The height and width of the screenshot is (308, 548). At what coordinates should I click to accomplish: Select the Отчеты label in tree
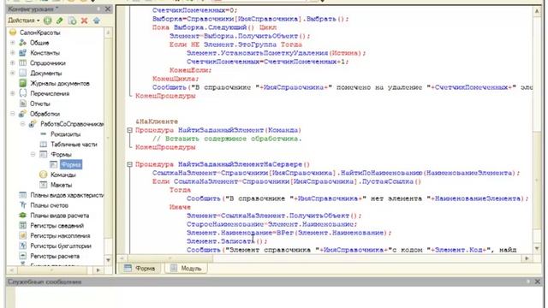[40, 104]
